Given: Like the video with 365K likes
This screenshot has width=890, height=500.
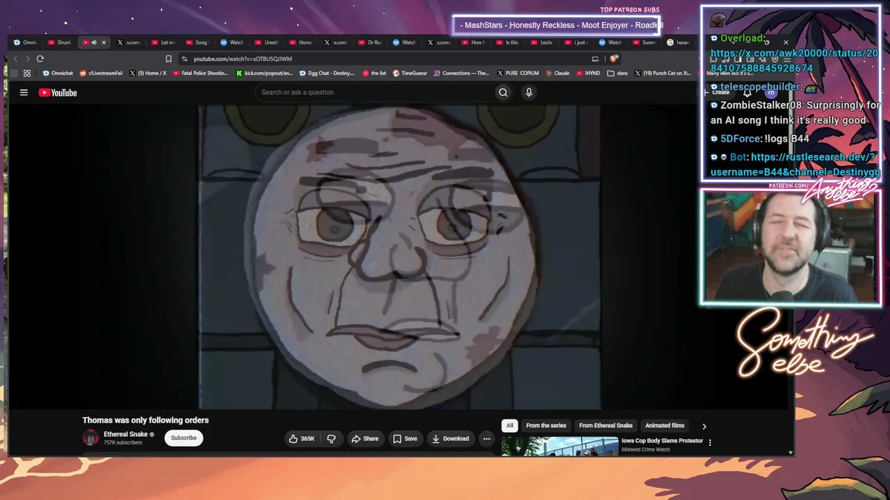Looking at the screenshot, I should 302,438.
